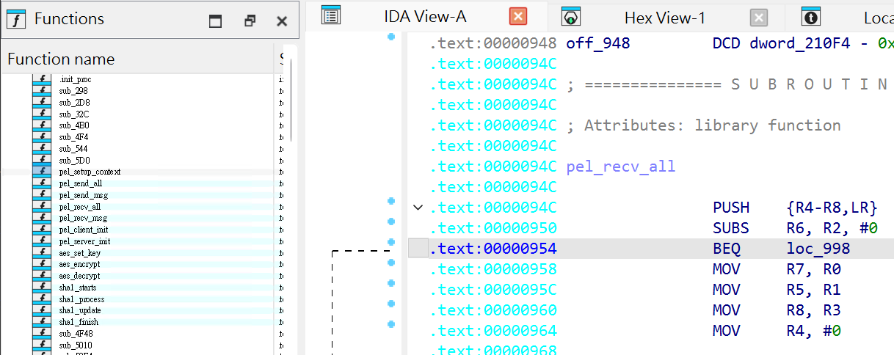Image resolution: width=894 pixels, height=355 pixels.
Task: Follow the loc_998 branch target
Action: [818, 249]
